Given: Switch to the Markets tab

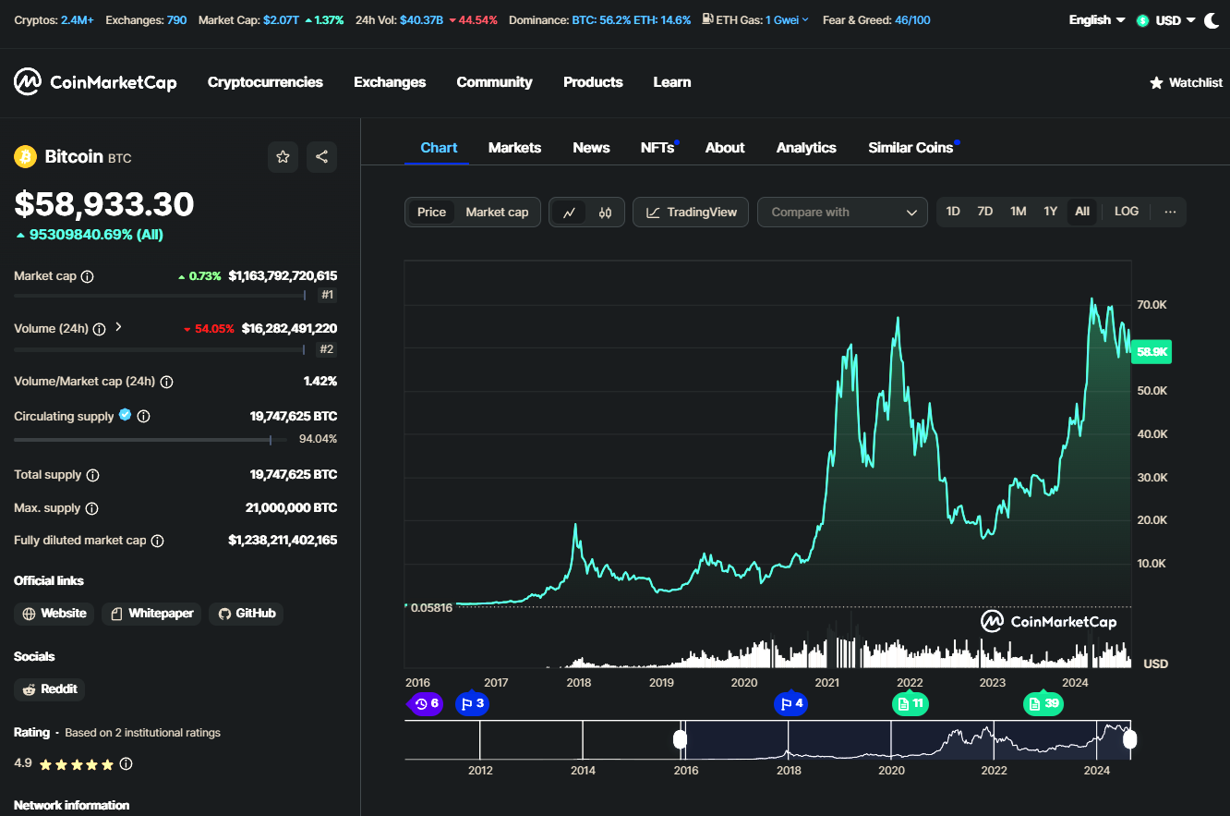Looking at the screenshot, I should click(x=514, y=148).
